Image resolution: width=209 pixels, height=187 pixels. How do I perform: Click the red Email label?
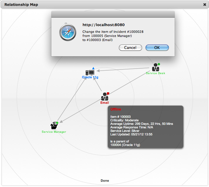click(105, 103)
